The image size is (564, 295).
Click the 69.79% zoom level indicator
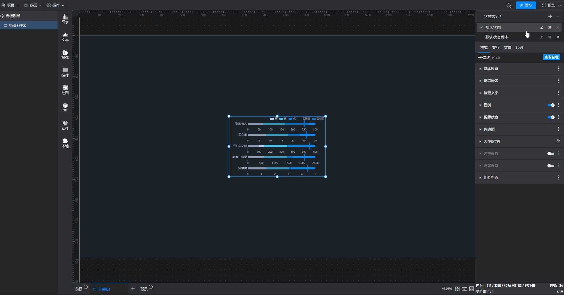click(446, 289)
